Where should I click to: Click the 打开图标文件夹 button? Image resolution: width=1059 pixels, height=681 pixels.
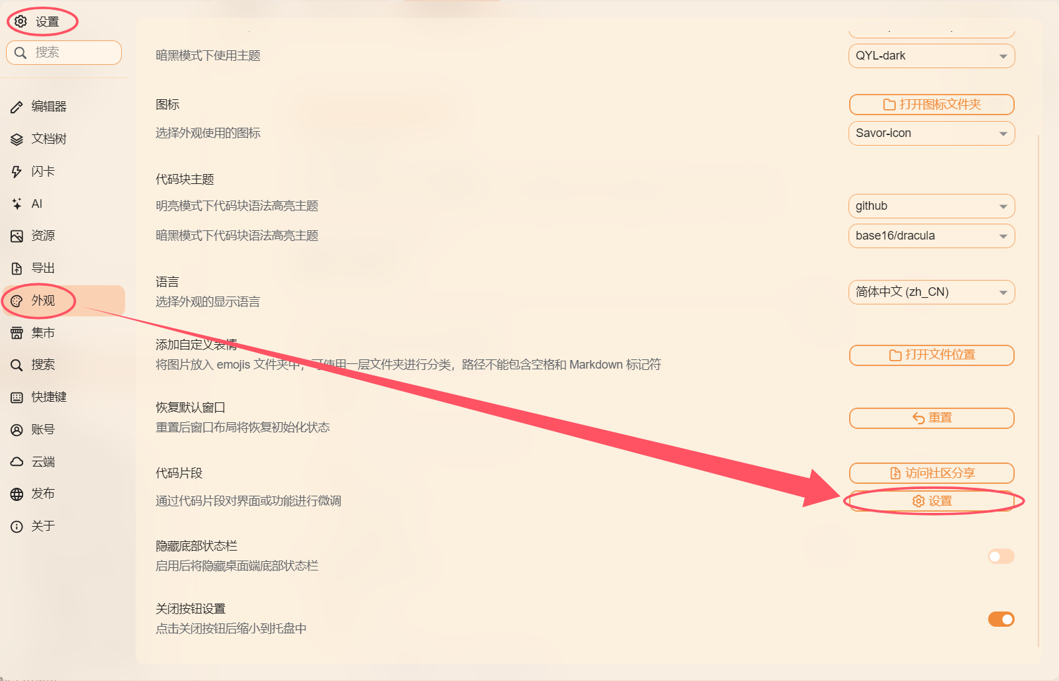click(931, 105)
